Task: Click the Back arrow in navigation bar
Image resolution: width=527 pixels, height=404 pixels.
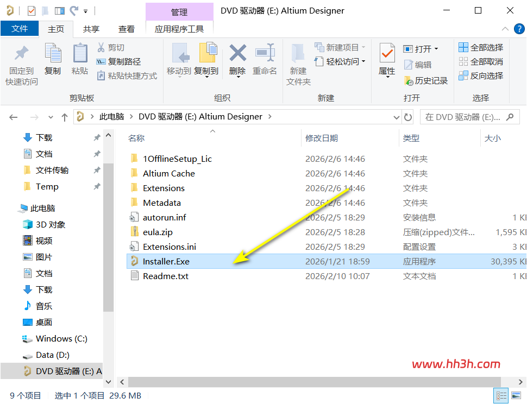Action: pos(14,117)
